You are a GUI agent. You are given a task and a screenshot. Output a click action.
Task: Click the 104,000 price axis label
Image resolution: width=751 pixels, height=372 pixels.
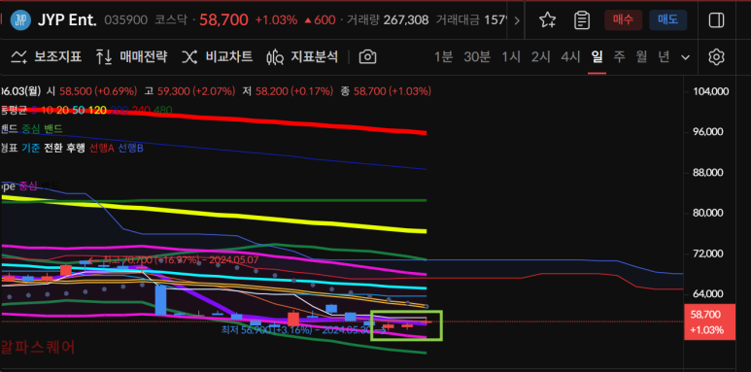711,91
